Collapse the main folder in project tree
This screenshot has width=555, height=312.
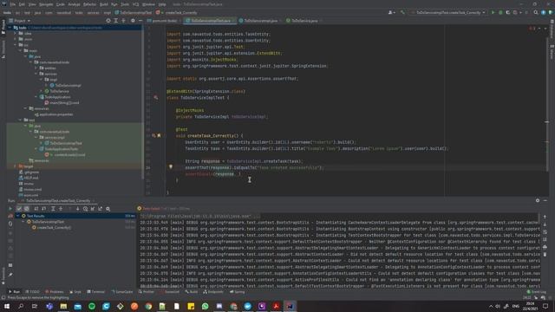click(x=21, y=50)
